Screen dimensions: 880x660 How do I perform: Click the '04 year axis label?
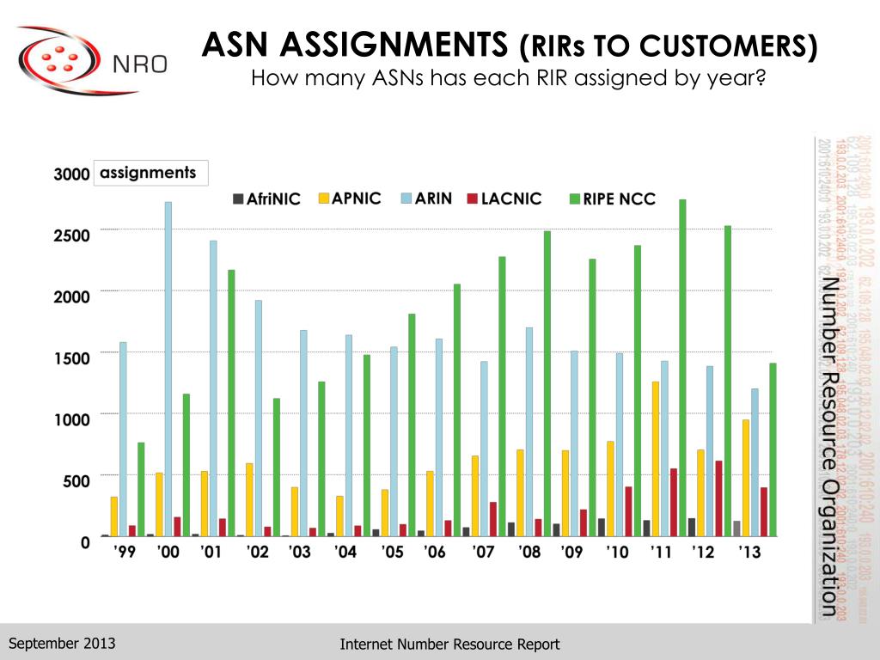pos(345,552)
